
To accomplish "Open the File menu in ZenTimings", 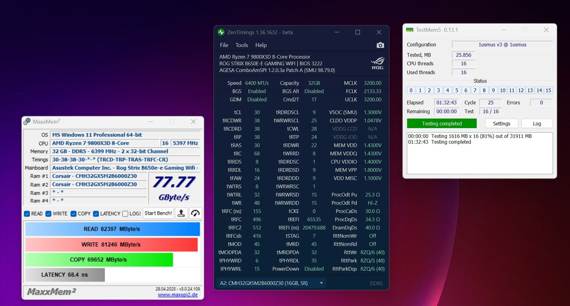I will pos(224,45).
